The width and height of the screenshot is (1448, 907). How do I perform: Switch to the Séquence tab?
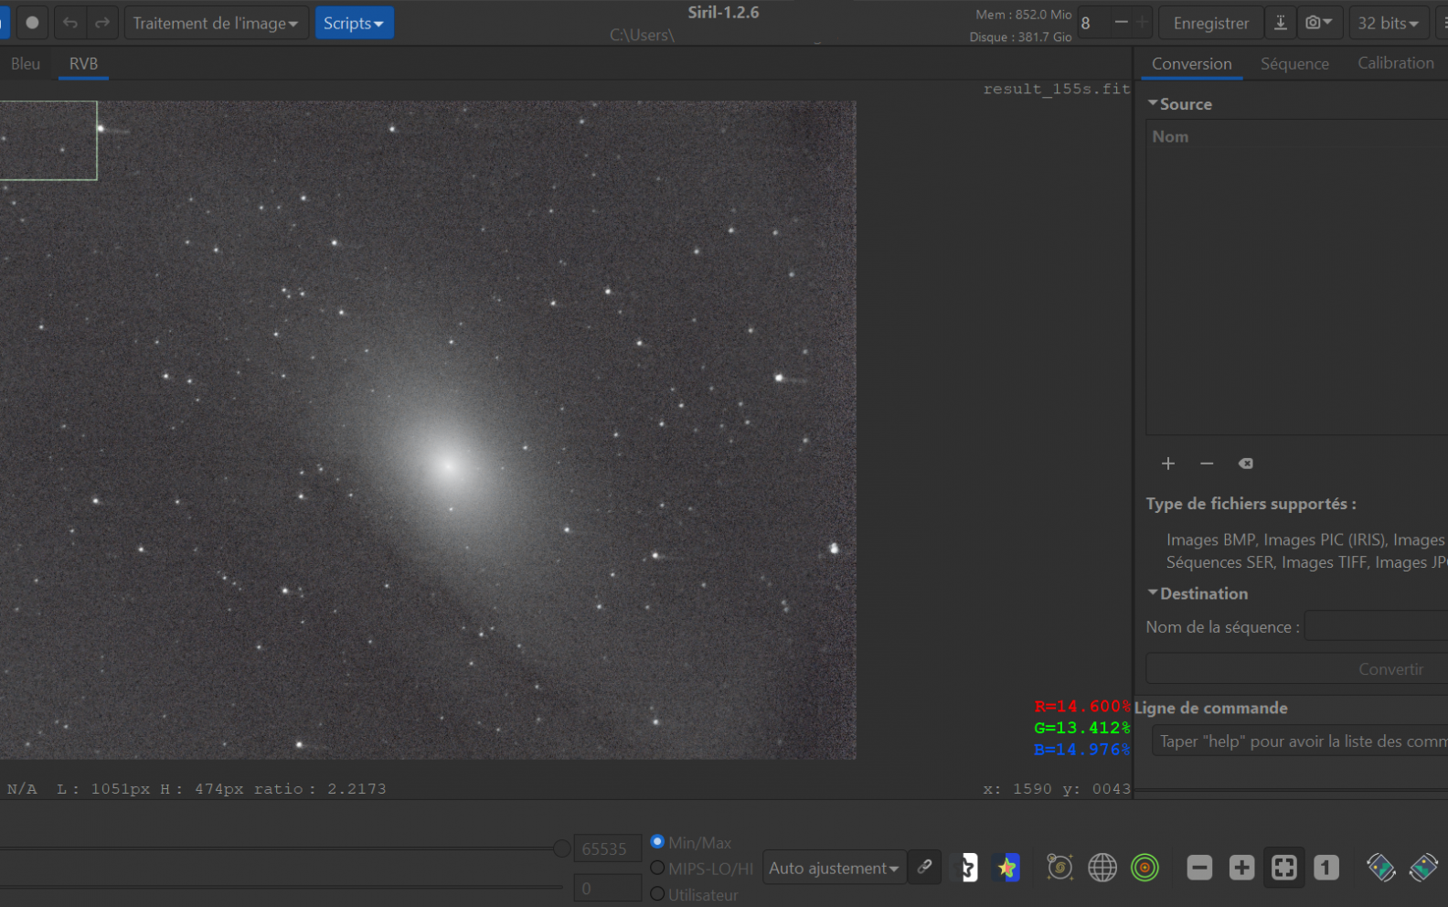[x=1294, y=64]
